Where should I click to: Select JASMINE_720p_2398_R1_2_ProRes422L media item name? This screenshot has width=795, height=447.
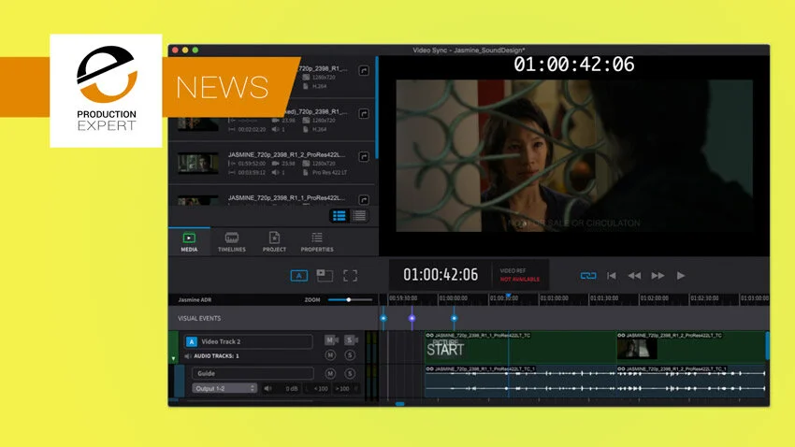286,154
